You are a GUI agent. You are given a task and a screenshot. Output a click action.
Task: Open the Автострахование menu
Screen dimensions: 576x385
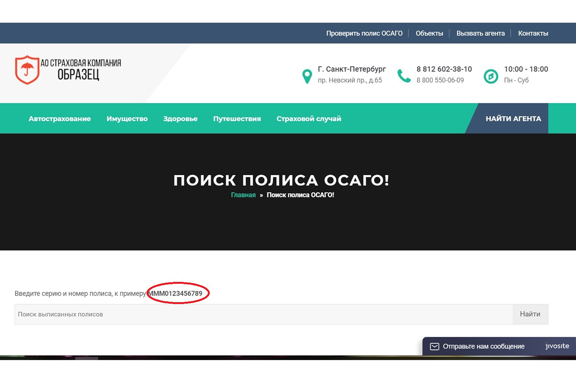[x=59, y=119]
